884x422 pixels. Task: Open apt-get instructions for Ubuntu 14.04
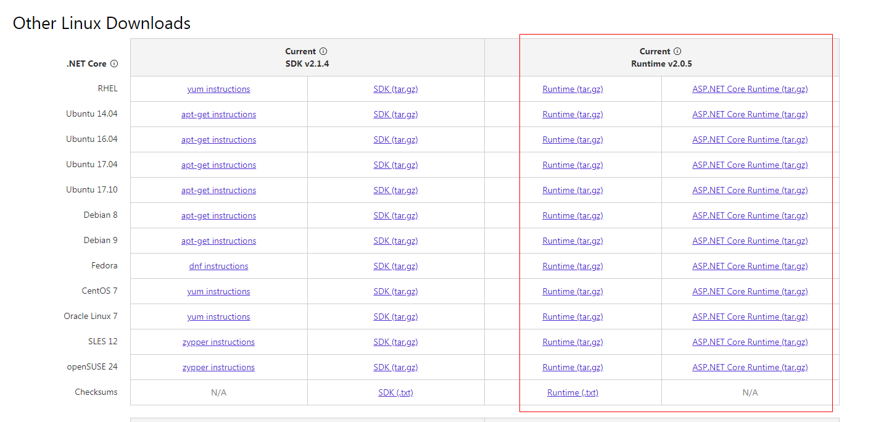[219, 114]
